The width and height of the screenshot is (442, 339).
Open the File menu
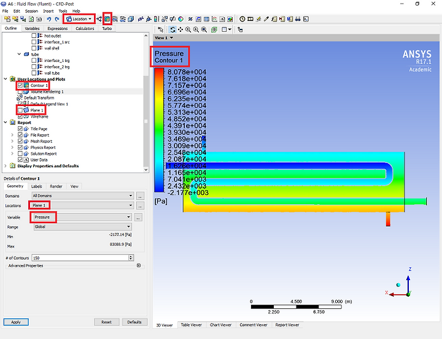pyautogui.click(x=5, y=11)
